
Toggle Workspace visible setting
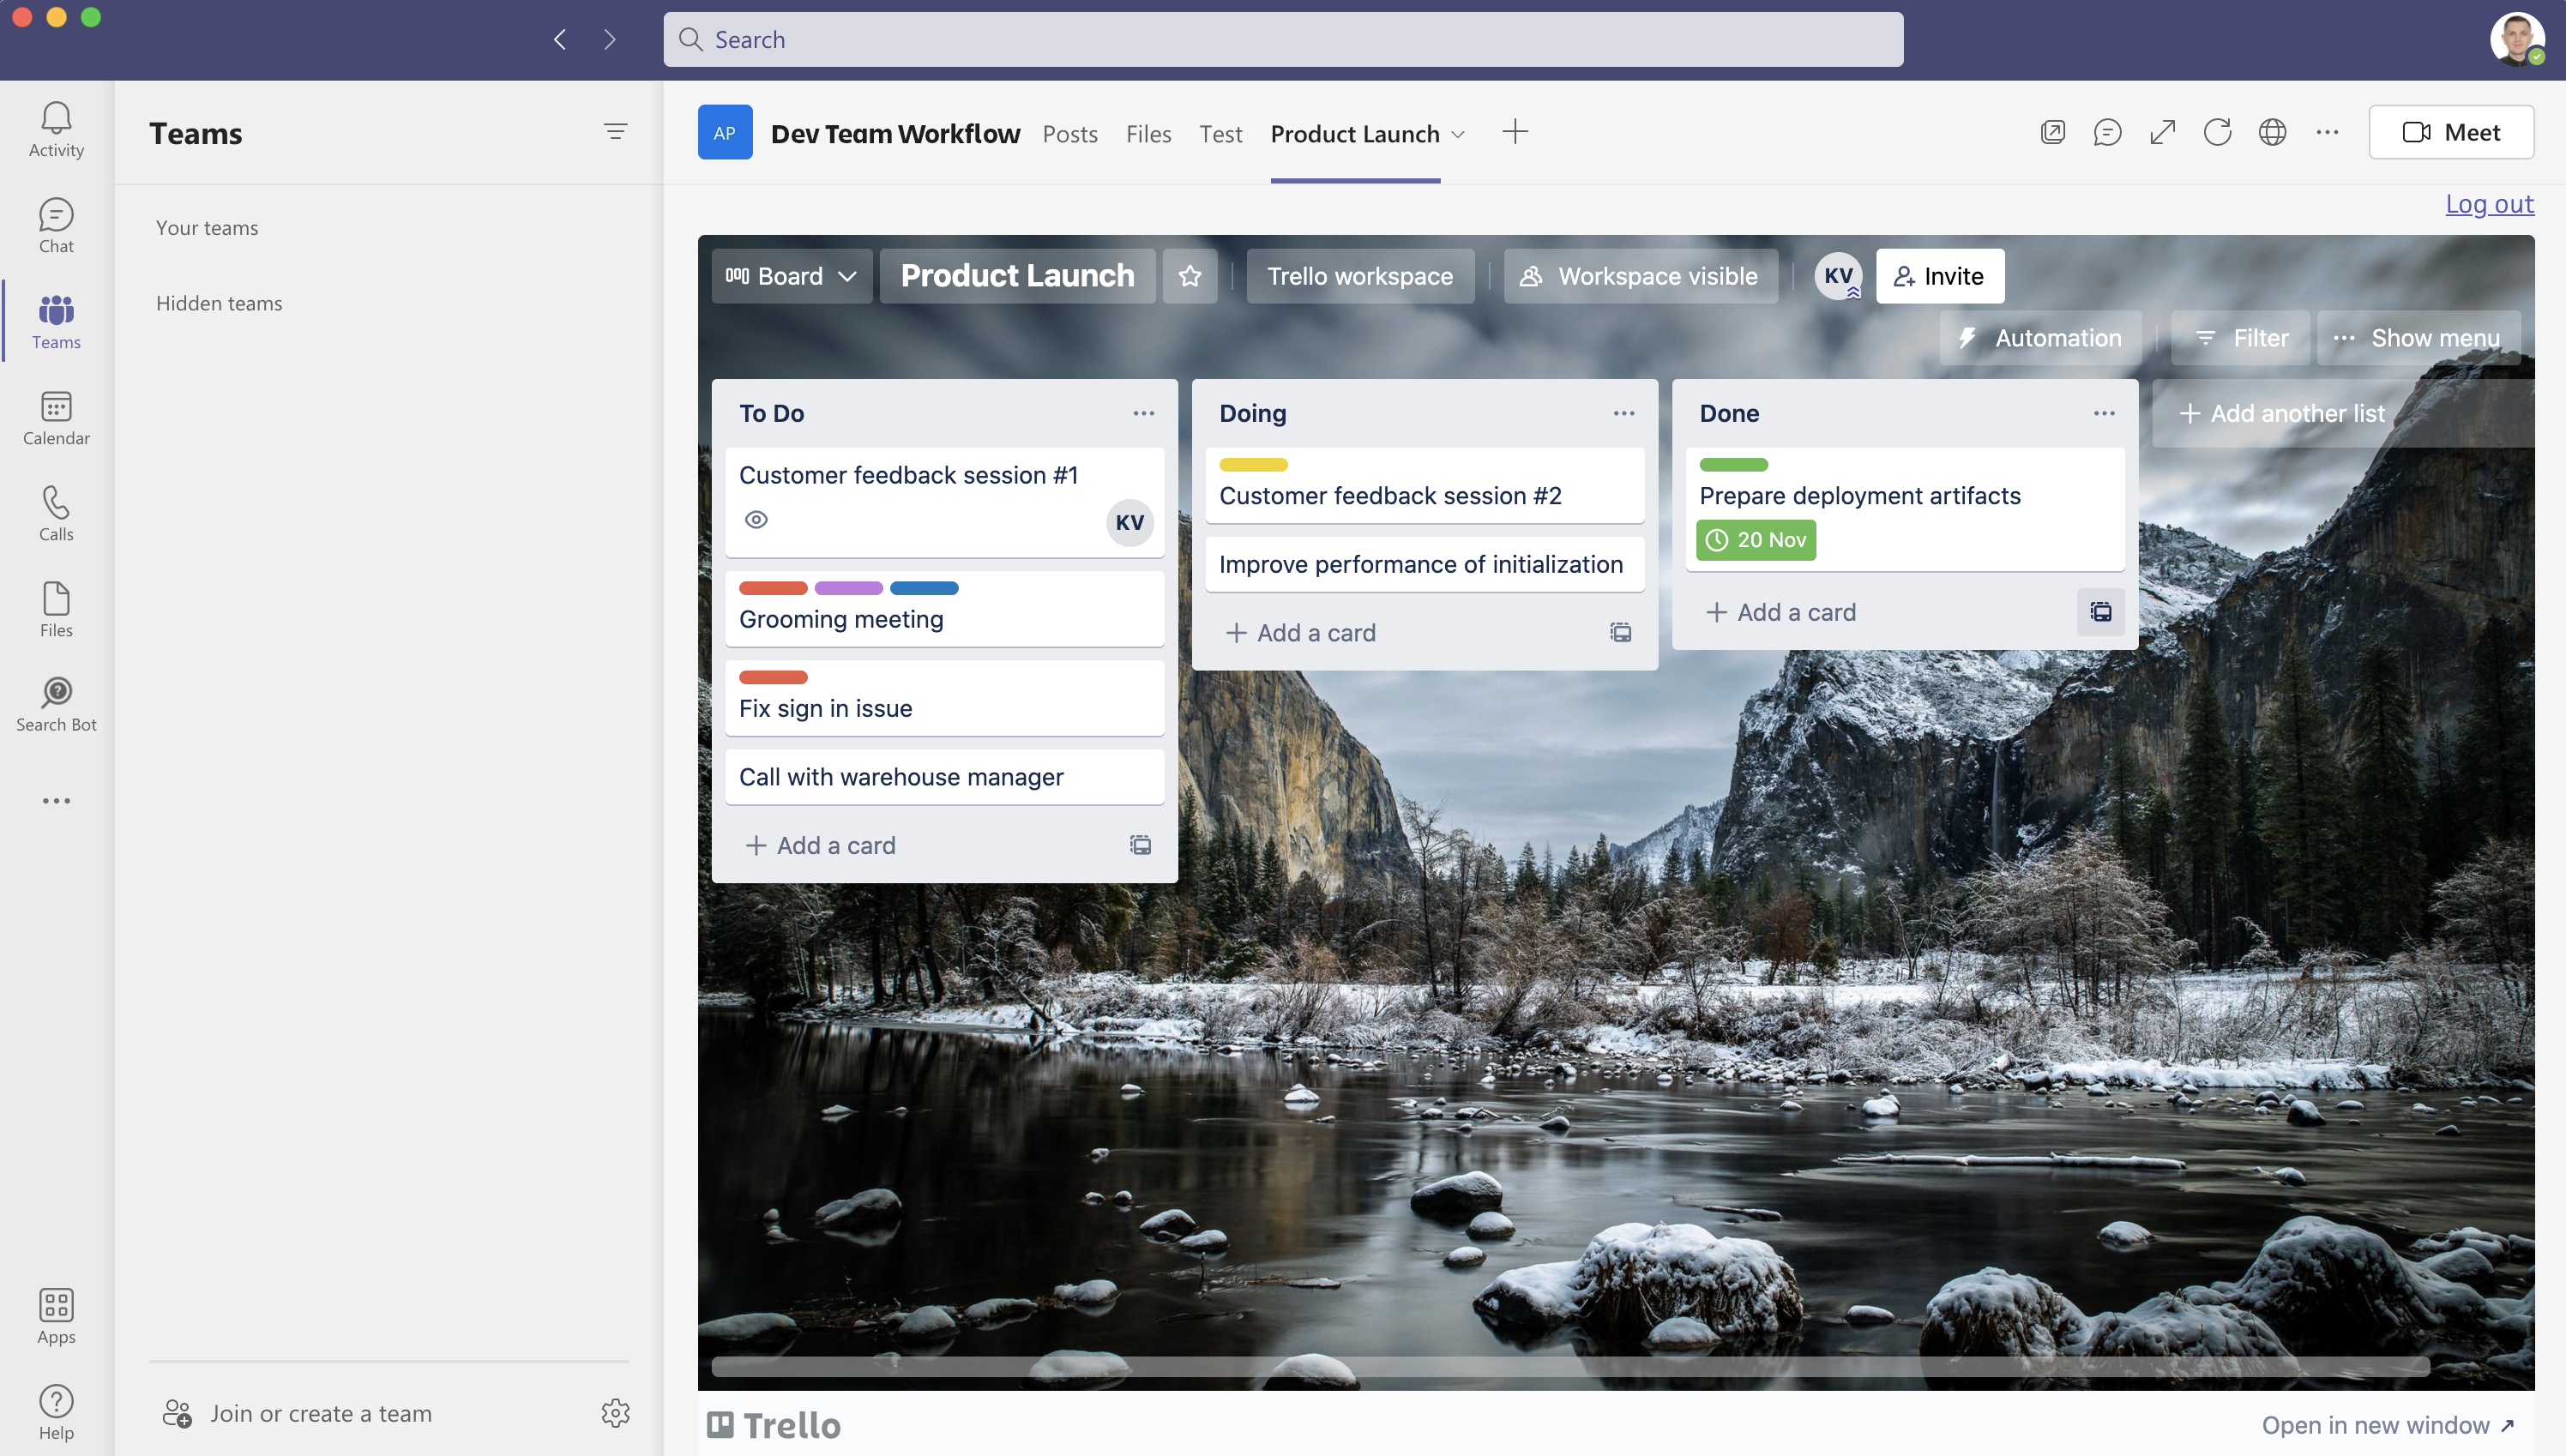tap(1637, 275)
